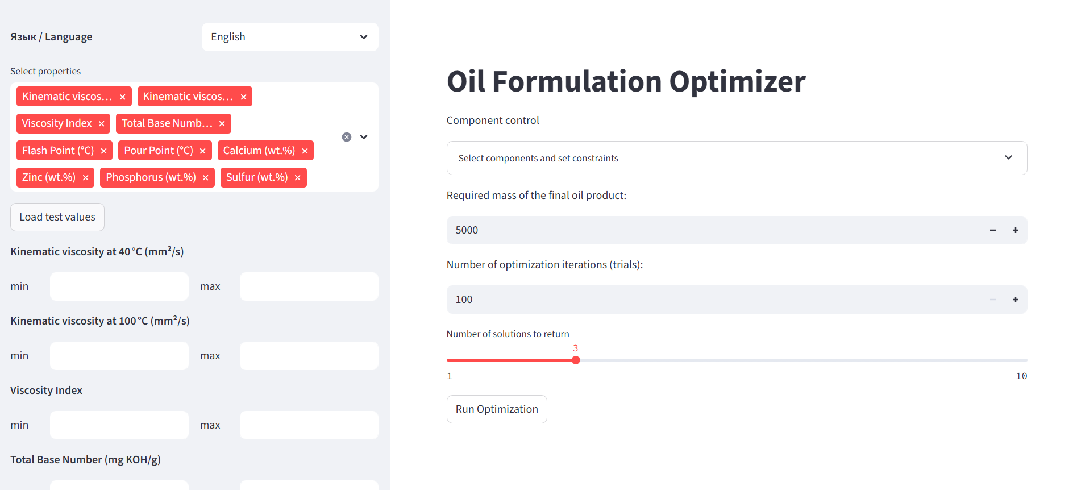Remove Flash Point tag
The image size is (1077, 490).
[103, 151]
